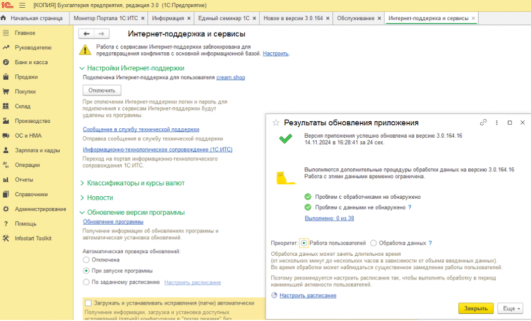This screenshot has height=321, width=531.
Task: Open Руководителю chart icon
Action: [x=6, y=47]
